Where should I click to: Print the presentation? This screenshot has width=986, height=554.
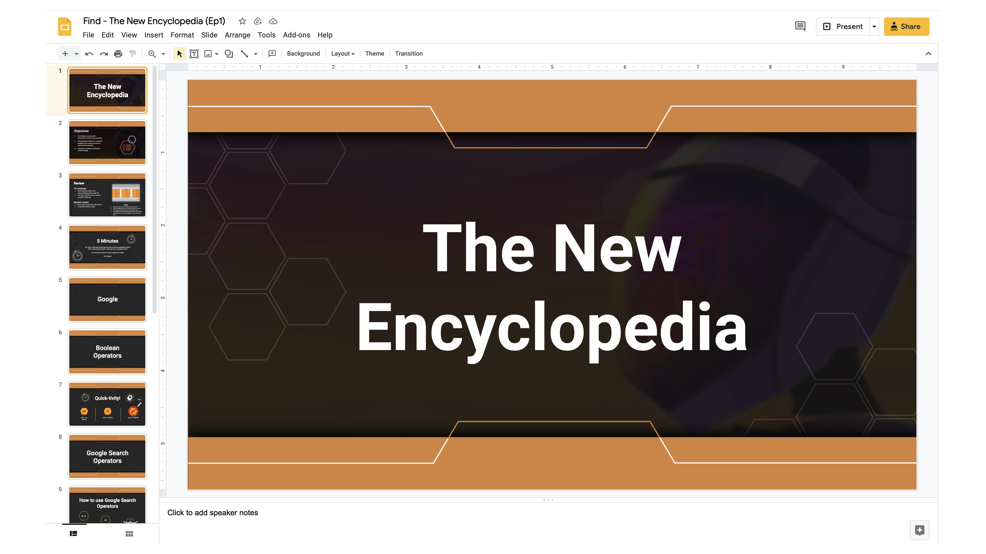pos(118,54)
